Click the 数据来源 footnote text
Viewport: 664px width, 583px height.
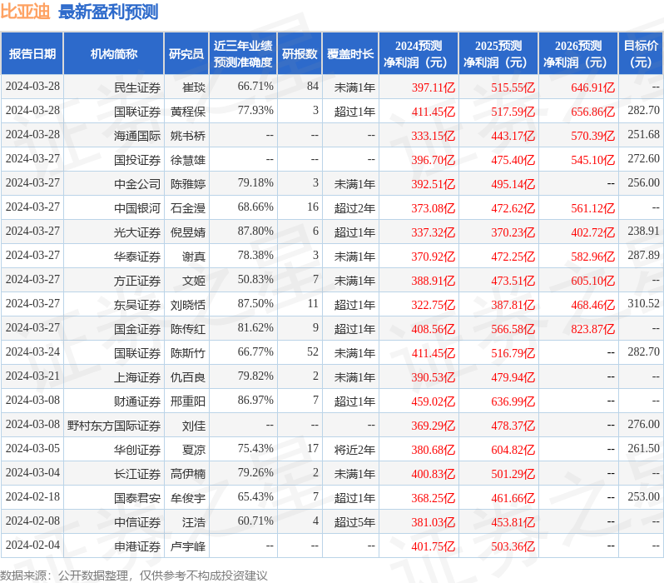pos(134,576)
